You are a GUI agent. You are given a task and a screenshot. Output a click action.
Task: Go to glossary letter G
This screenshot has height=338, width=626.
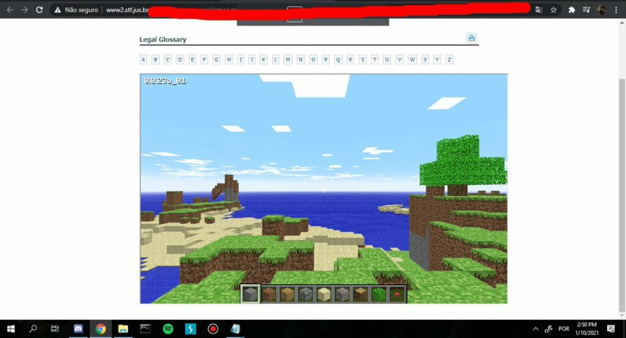[x=216, y=60]
